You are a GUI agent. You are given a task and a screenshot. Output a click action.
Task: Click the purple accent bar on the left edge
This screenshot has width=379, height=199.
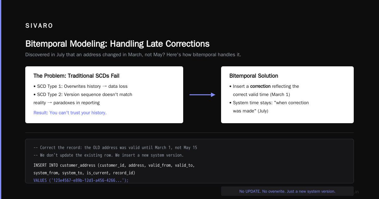[x=1, y=99]
